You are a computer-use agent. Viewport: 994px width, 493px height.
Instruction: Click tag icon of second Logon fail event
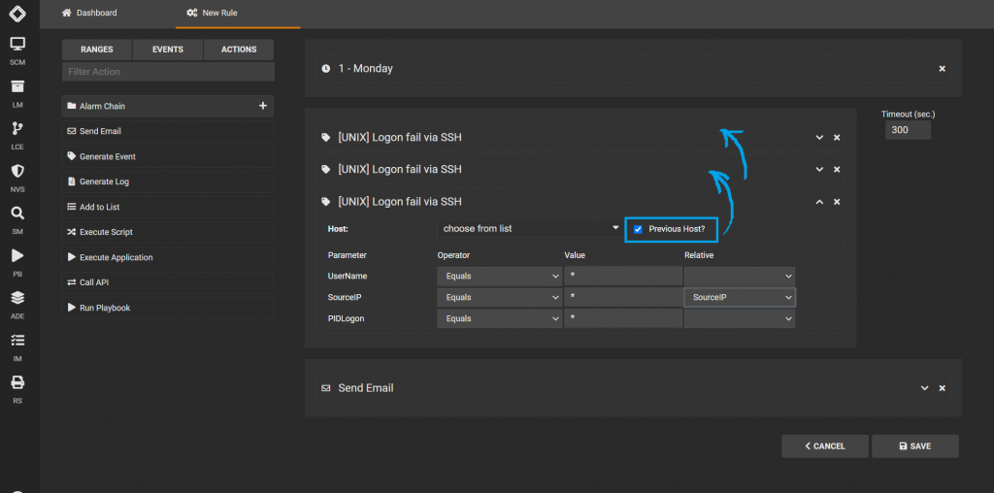326,169
